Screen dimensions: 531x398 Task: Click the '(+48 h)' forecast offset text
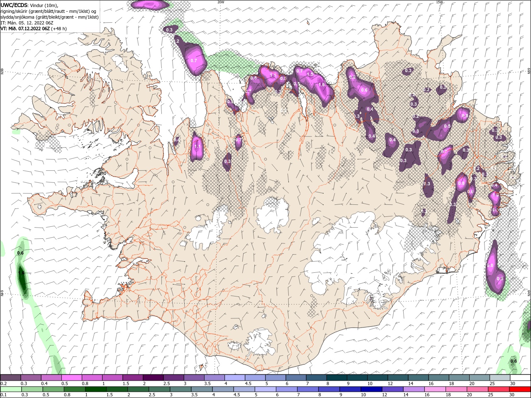click(x=59, y=29)
